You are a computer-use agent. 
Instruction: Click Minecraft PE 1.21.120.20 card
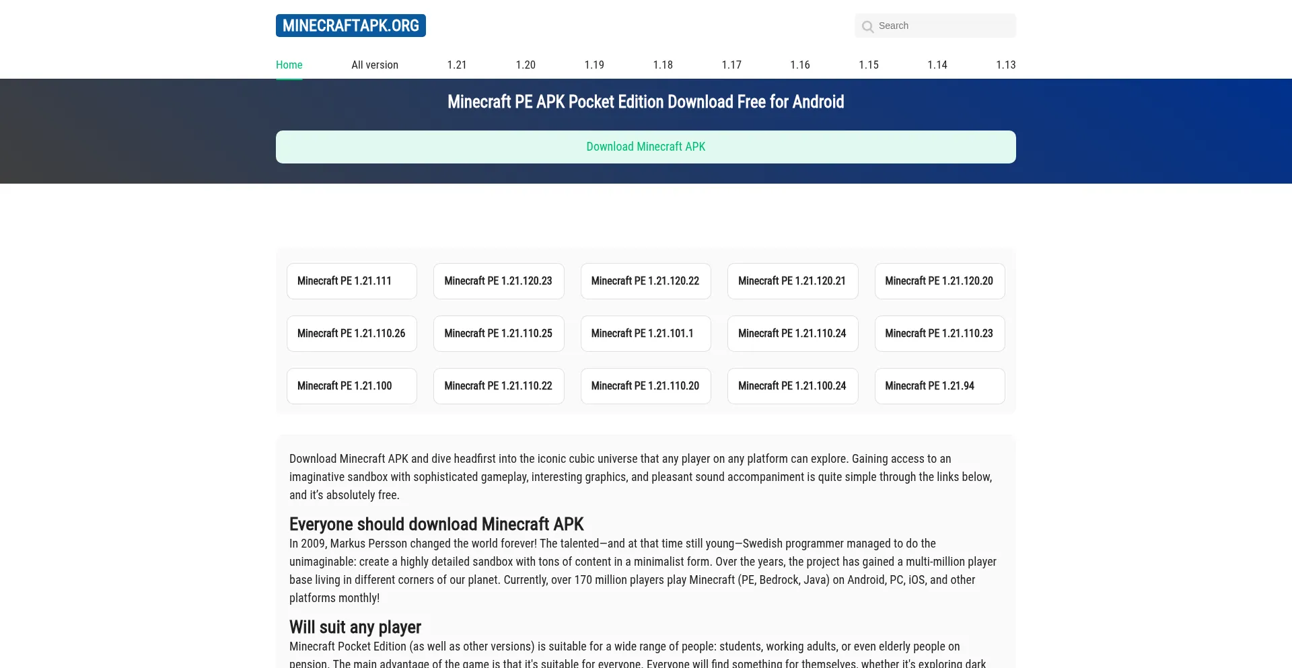click(939, 281)
